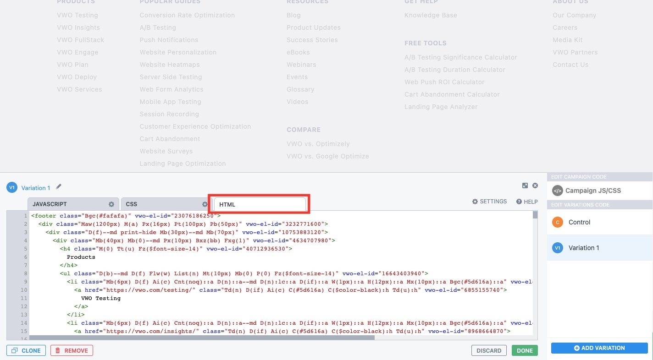Open Conversion Rate Optimization guide
Viewport: 653px width, 360px height.
click(x=187, y=15)
